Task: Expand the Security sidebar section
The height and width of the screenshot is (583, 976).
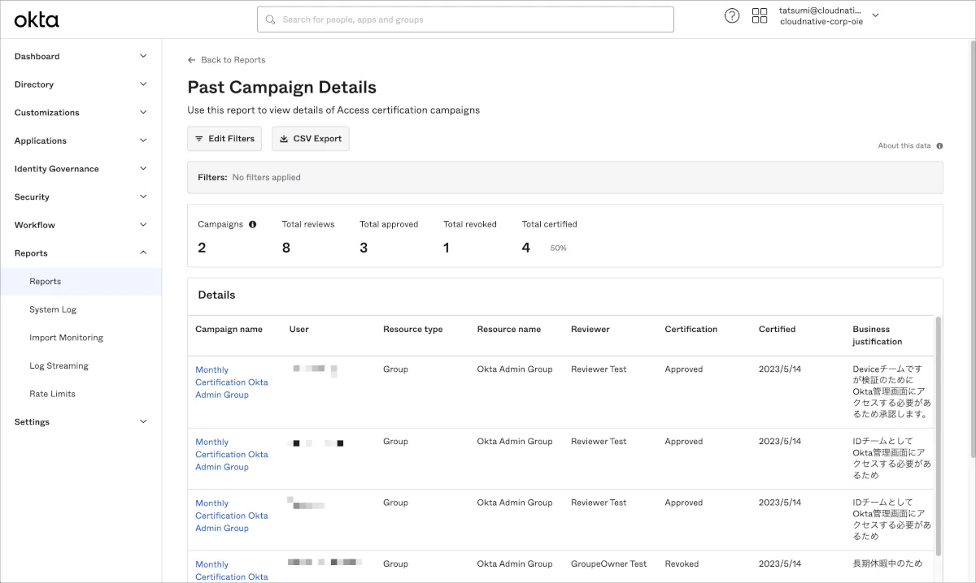Action: 143,196
